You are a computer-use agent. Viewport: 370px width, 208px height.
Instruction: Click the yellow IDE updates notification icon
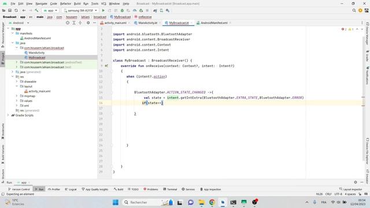tap(360, 10)
